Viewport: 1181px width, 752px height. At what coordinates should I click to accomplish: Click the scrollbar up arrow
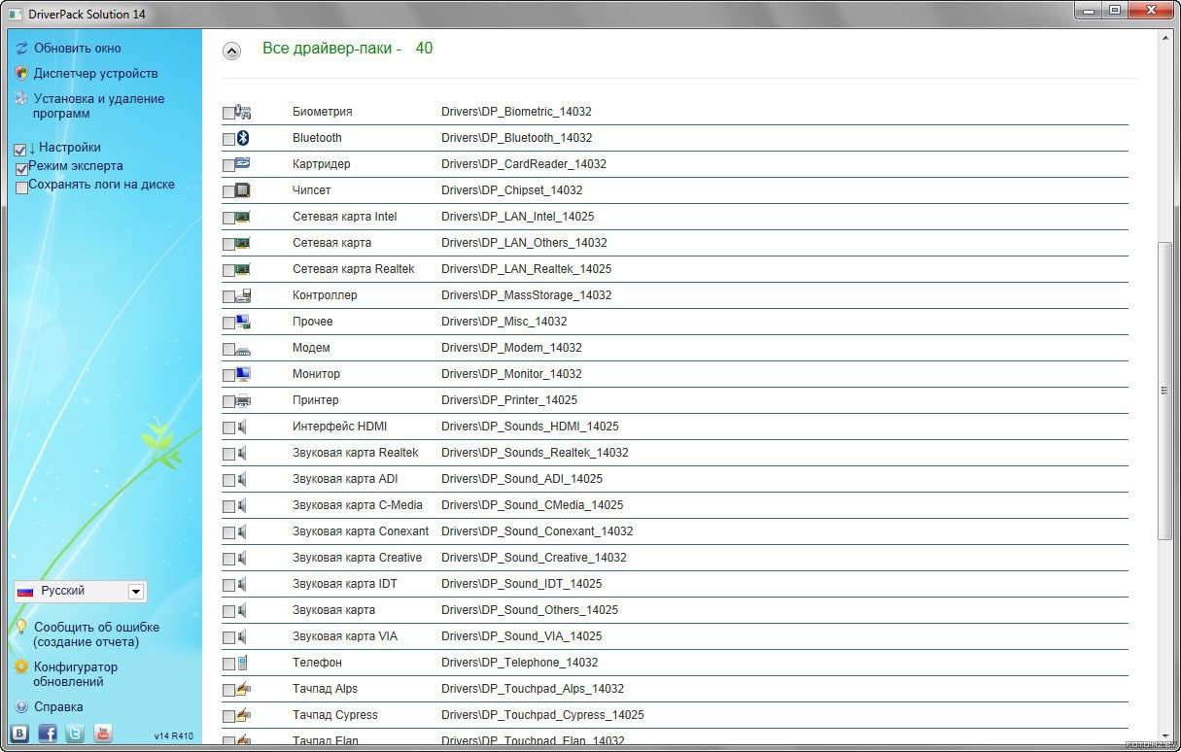click(x=1165, y=38)
